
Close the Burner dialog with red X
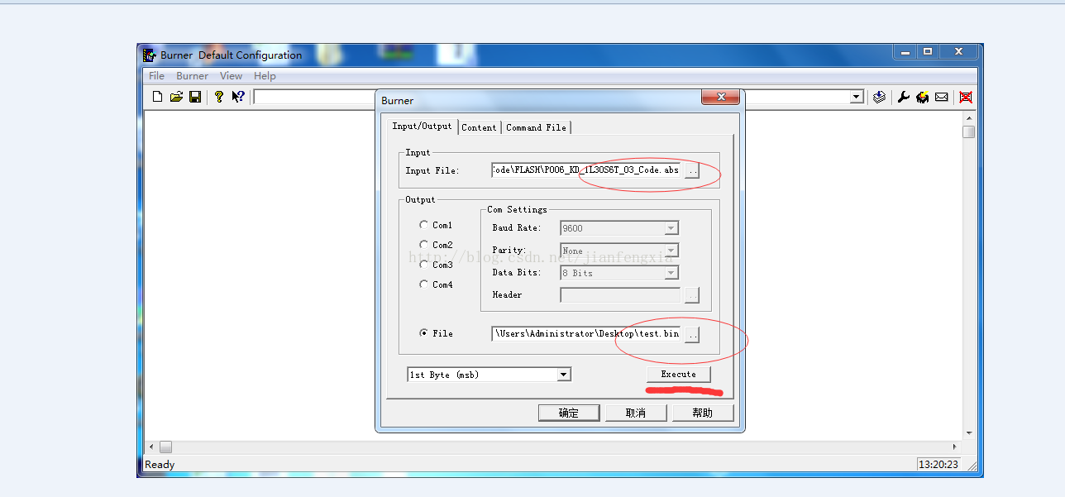[720, 98]
